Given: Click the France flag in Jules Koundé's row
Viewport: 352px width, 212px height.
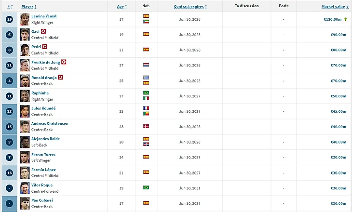Looking at the screenshot, I should click(146, 108).
